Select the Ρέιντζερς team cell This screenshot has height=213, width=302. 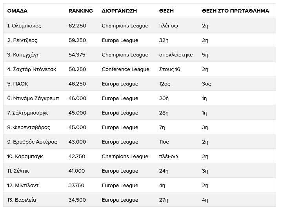click(x=22, y=40)
